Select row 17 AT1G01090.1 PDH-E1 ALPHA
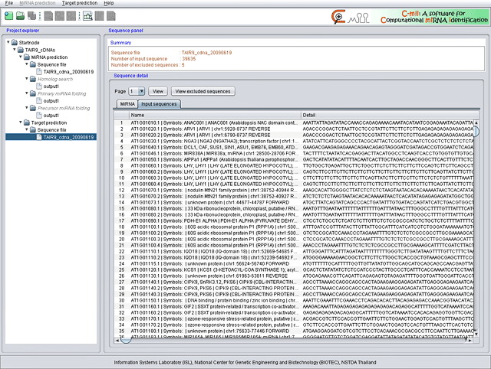Screen dimensions: 491x369 [294, 221]
